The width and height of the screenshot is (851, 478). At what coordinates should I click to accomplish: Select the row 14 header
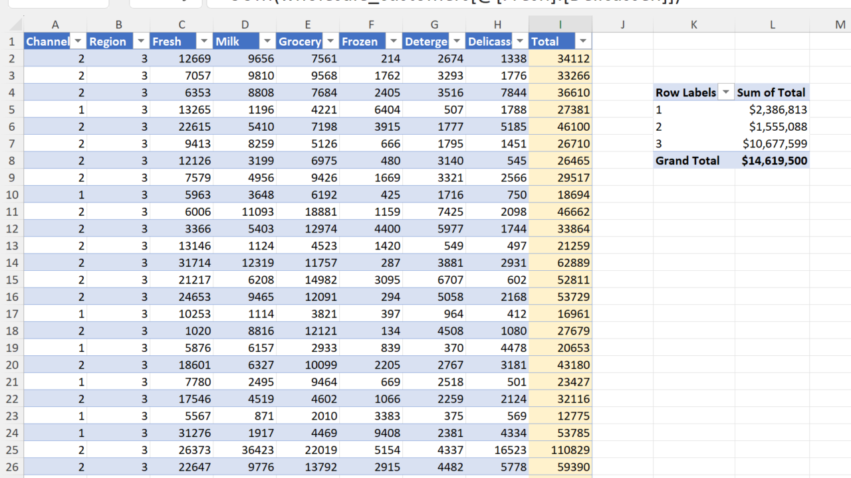(x=12, y=262)
